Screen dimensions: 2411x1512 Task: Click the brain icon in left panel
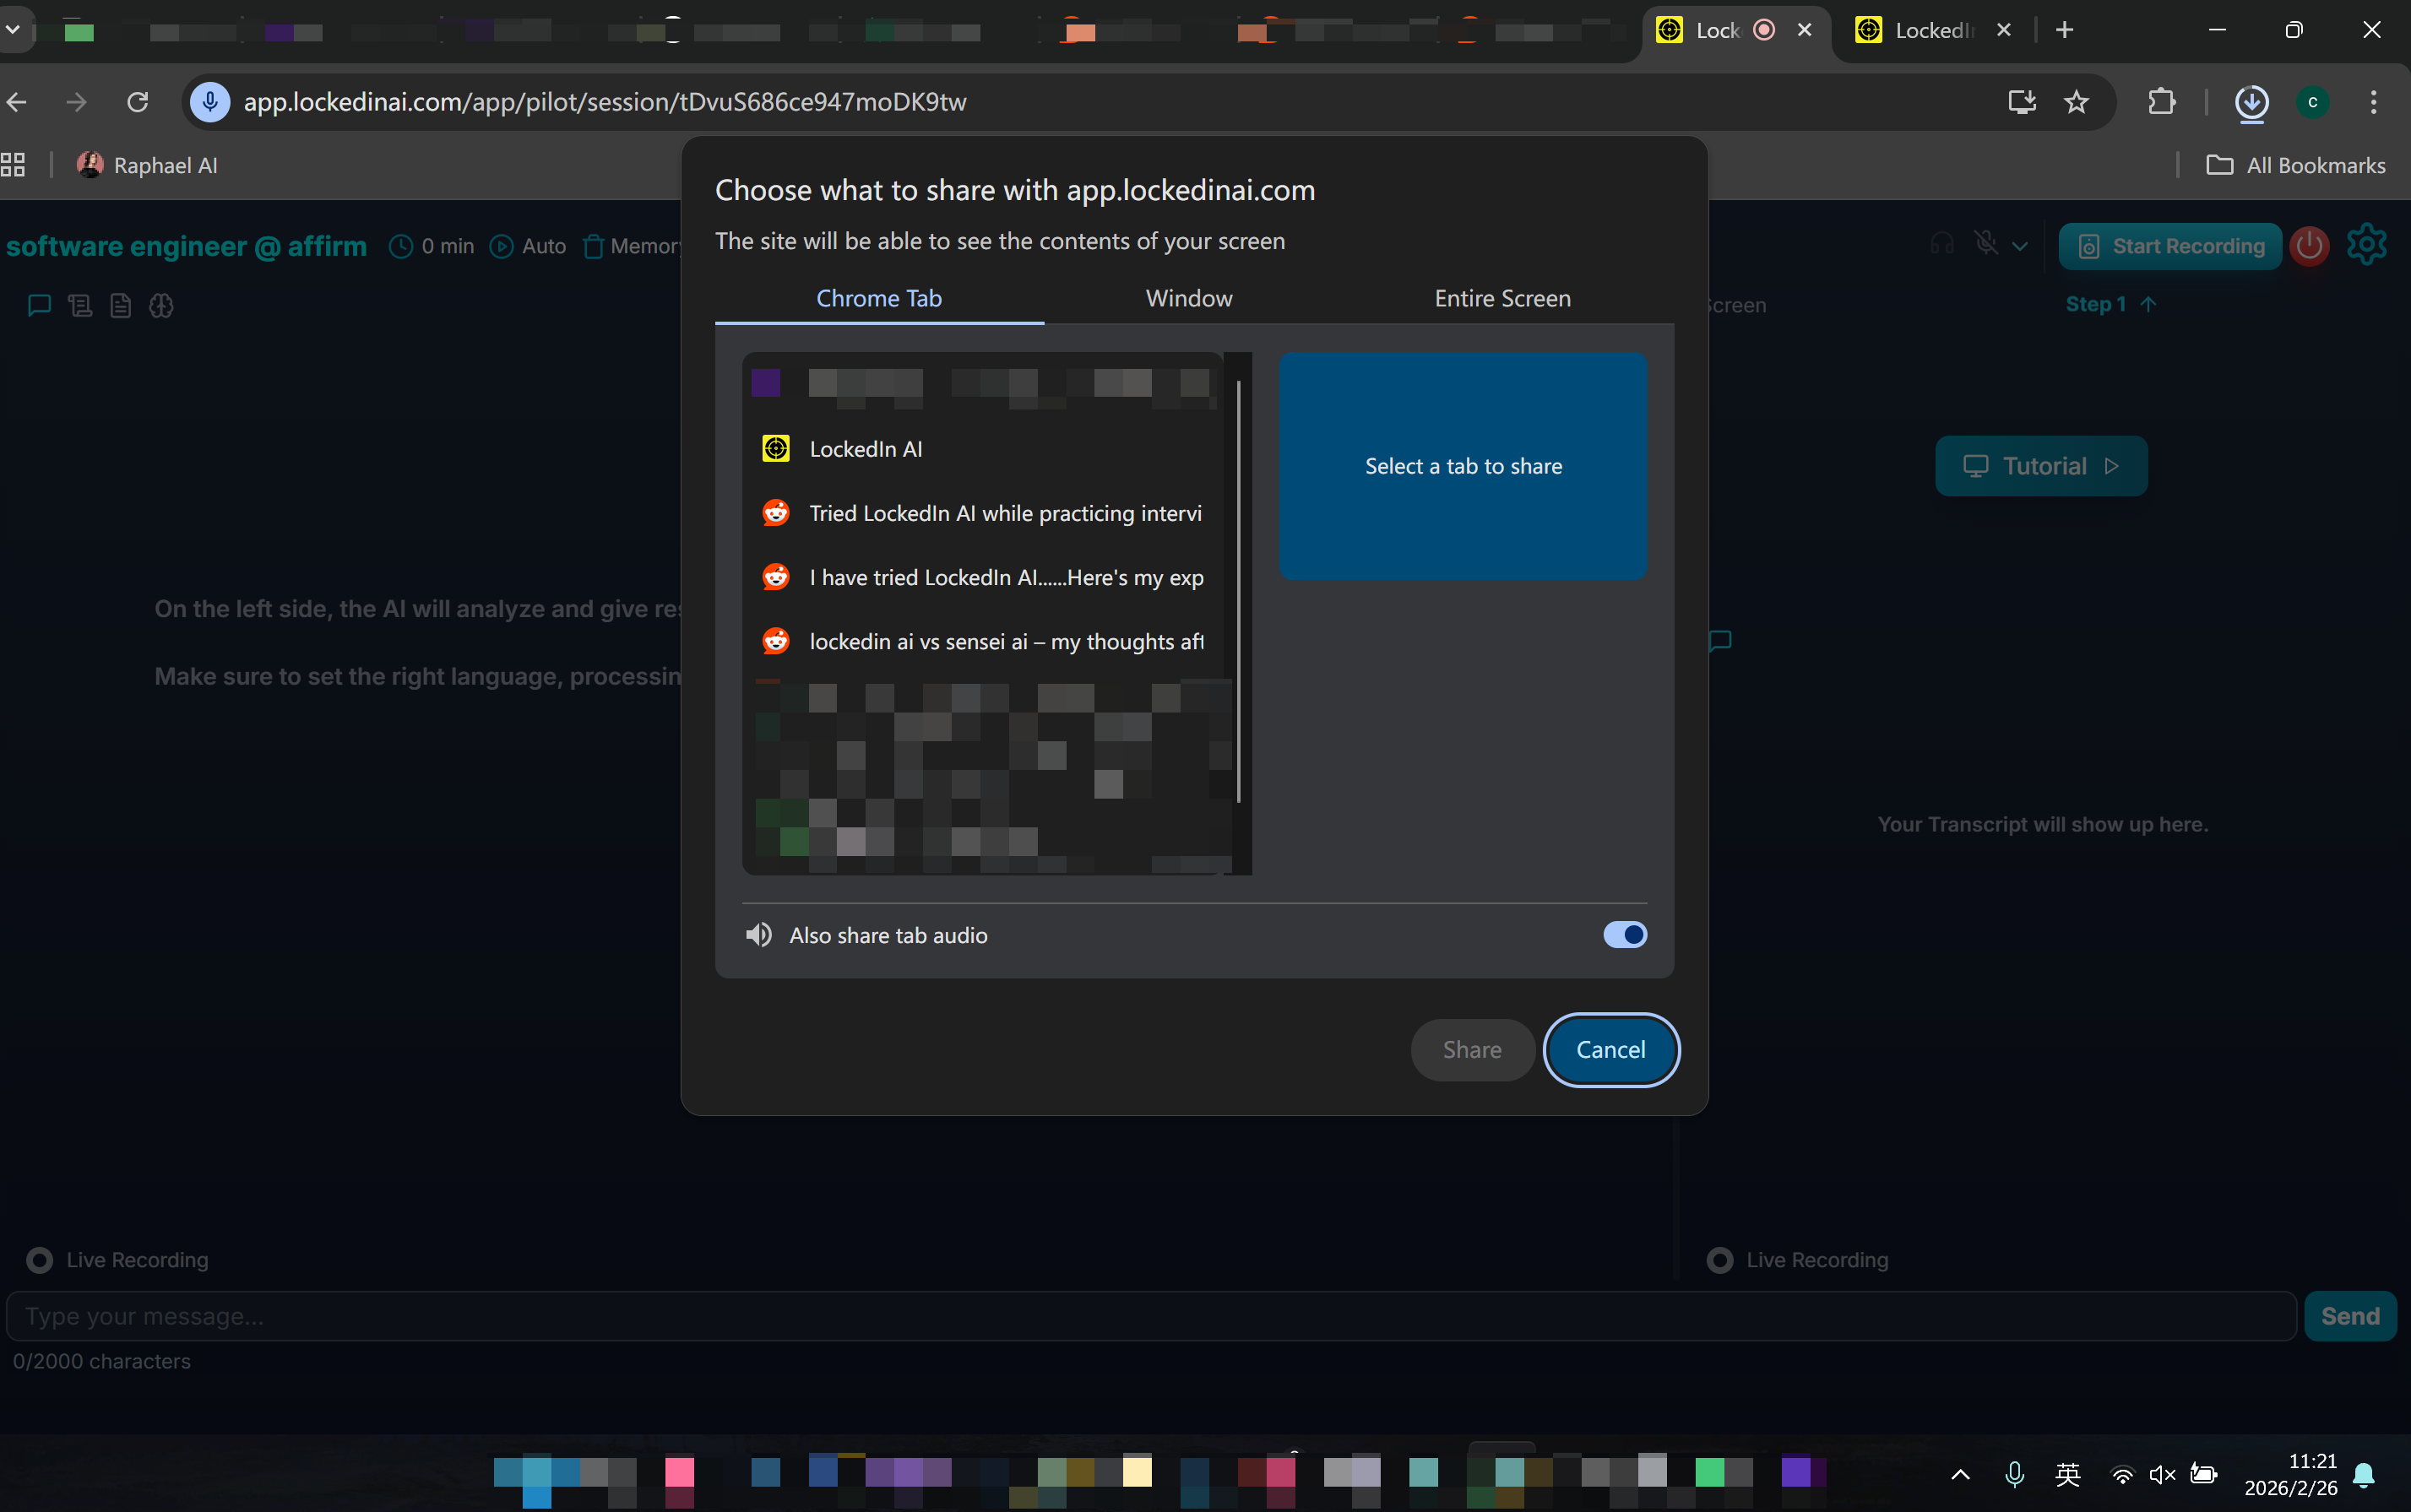pos(161,305)
